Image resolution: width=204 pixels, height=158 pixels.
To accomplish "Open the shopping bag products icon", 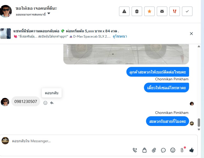I will (144, 150).
